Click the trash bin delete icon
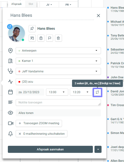Image resolution: width=124 pixels, height=162 pixels. pos(58,38)
